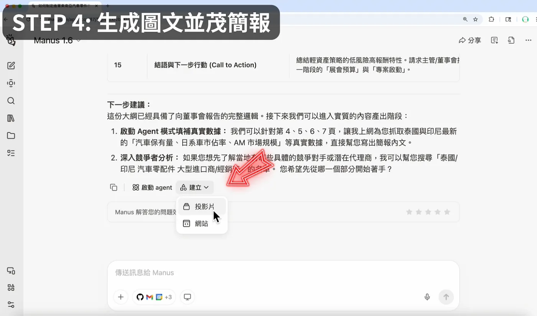The width and height of the screenshot is (537, 316).
Task: Click the send arrow button
Action: [446, 297]
